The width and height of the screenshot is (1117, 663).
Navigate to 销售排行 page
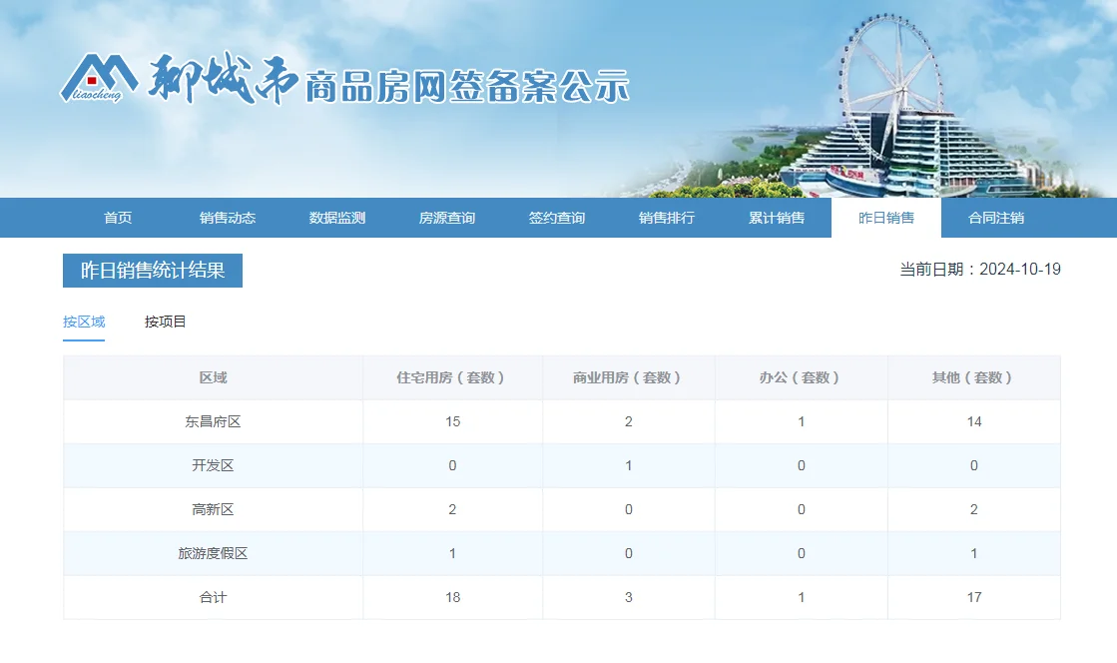(x=667, y=218)
